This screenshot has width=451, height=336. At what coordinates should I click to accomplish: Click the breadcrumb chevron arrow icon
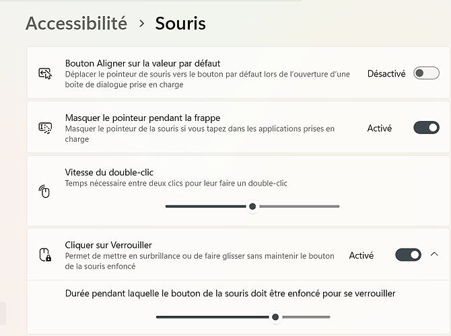141,24
